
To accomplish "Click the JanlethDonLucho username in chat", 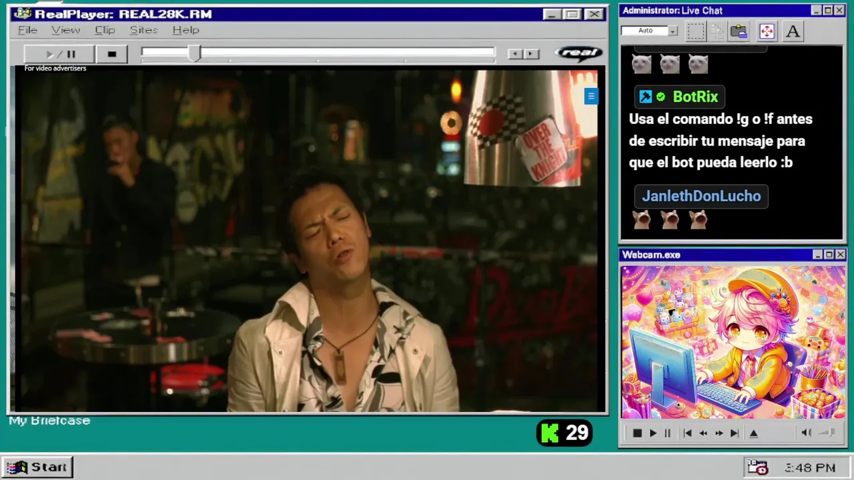I will [x=701, y=196].
